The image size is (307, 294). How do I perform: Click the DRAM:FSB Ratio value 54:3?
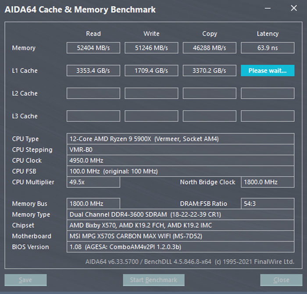[268, 204]
